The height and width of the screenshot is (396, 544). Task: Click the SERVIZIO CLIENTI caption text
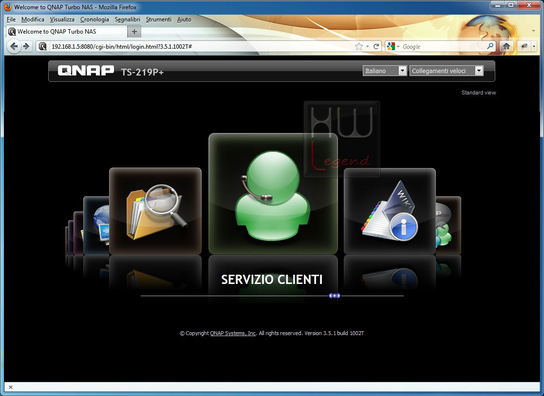pyautogui.click(x=272, y=280)
